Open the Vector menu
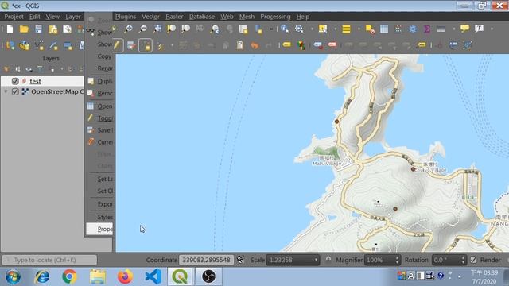 [150, 17]
